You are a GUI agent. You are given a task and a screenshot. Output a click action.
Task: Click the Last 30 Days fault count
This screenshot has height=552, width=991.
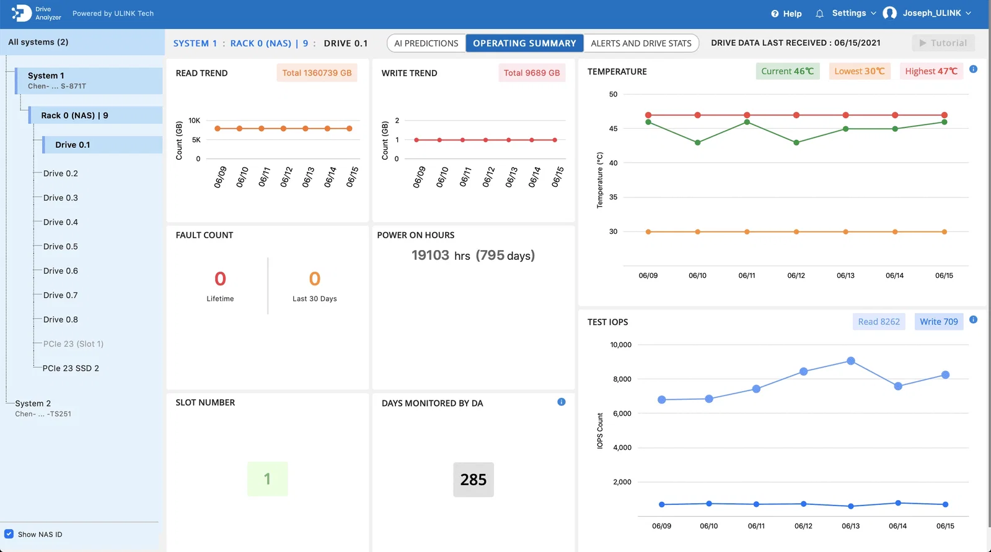click(315, 279)
